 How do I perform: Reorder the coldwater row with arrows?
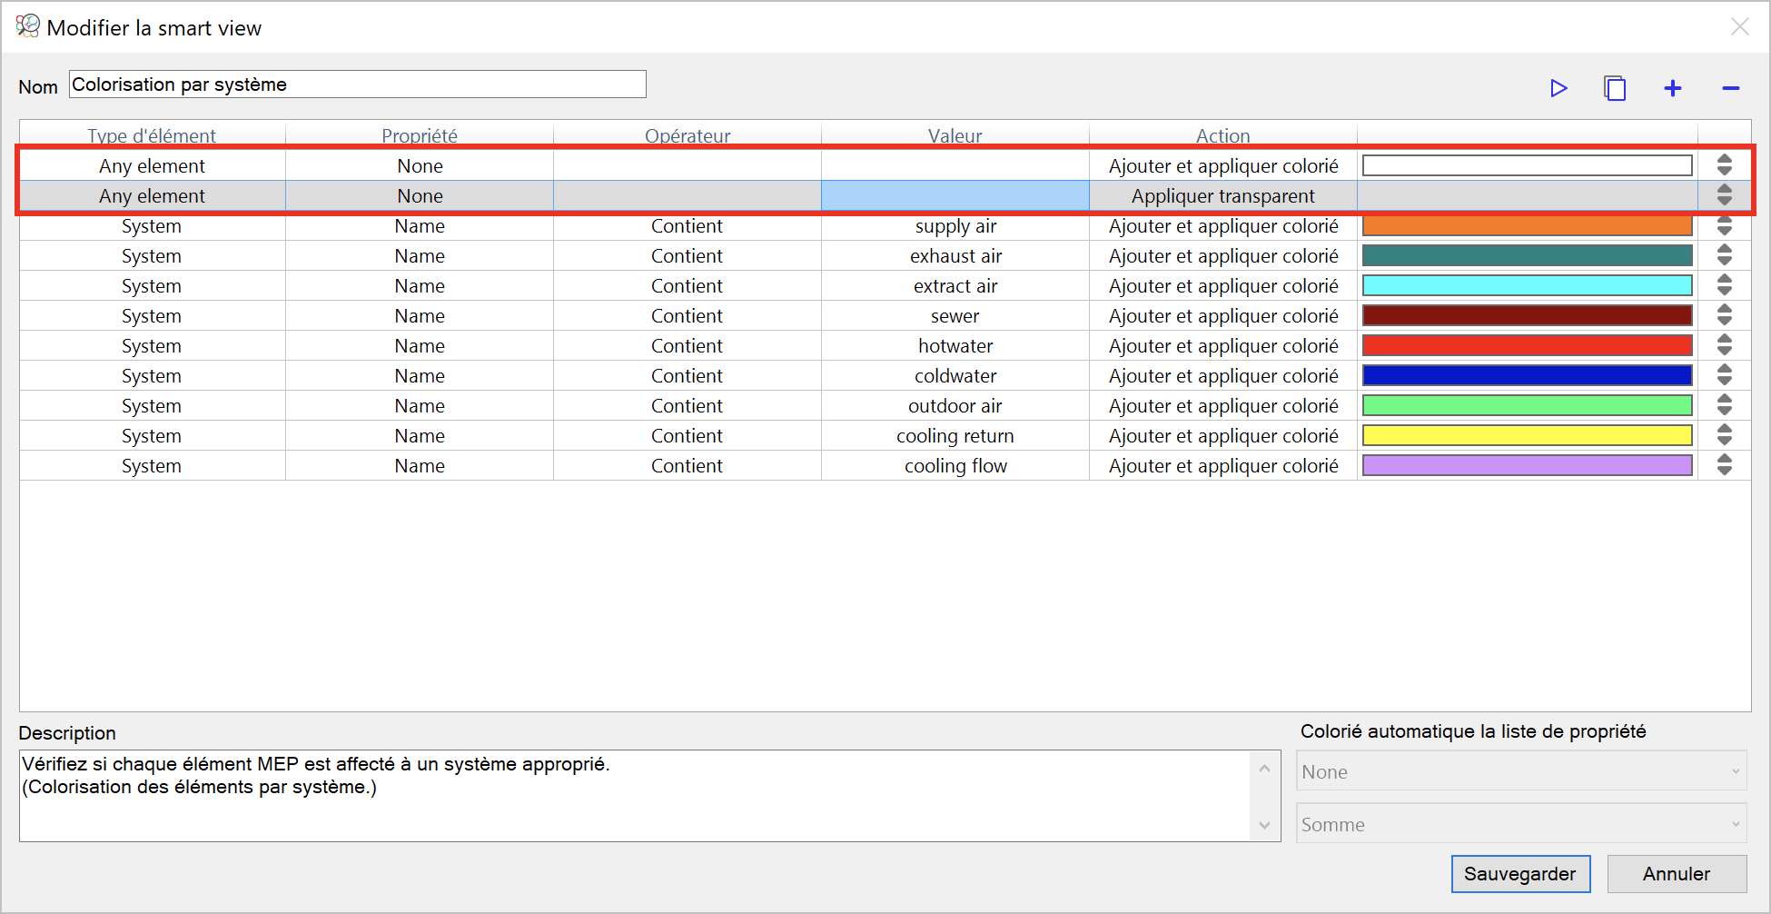pos(1724,375)
